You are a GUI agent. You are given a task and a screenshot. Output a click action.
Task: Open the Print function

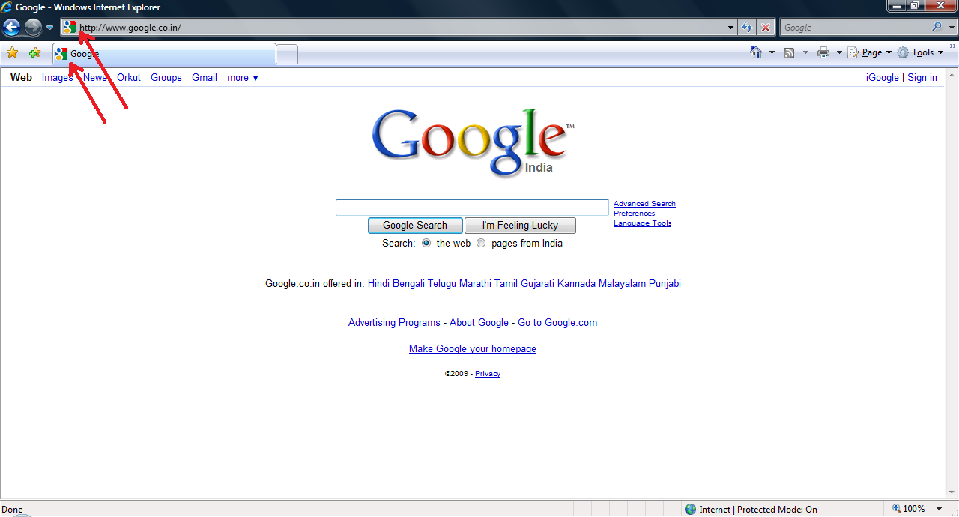pos(824,52)
